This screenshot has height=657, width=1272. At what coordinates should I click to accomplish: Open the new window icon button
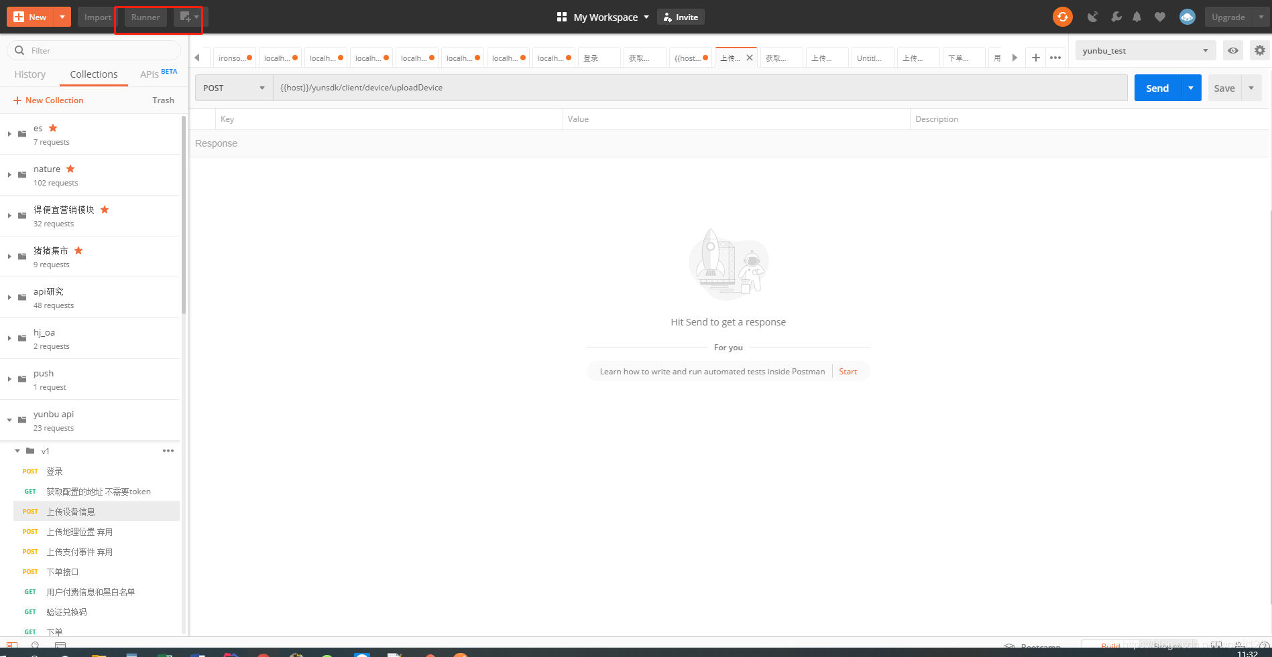pos(186,17)
